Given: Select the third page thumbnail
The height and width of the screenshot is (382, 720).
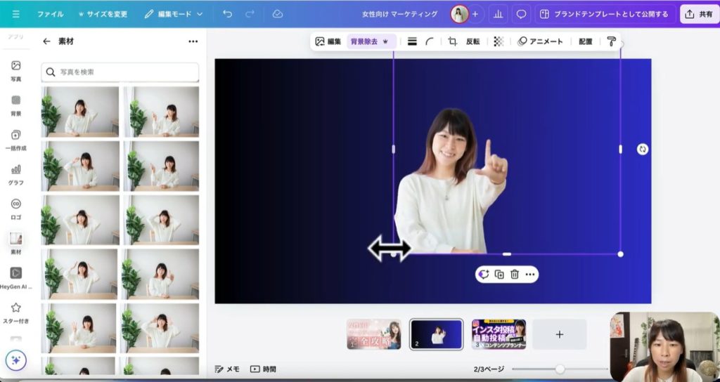Looking at the screenshot, I should [499, 334].
